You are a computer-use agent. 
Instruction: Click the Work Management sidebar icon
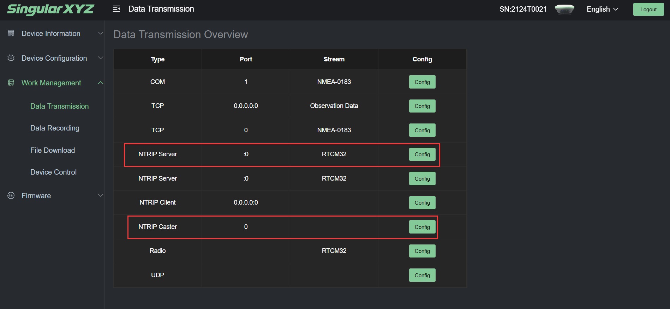(x=11, y=83)
